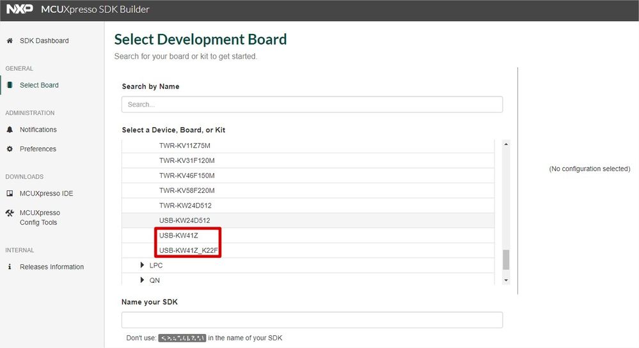Select USB-KW41Z_K22F board
This screenshot has height=348, width=639.
coord(308,250)
